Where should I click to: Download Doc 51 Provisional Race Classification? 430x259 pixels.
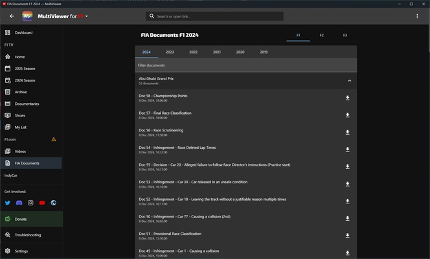pyautogui.click(x=348, y=236)
